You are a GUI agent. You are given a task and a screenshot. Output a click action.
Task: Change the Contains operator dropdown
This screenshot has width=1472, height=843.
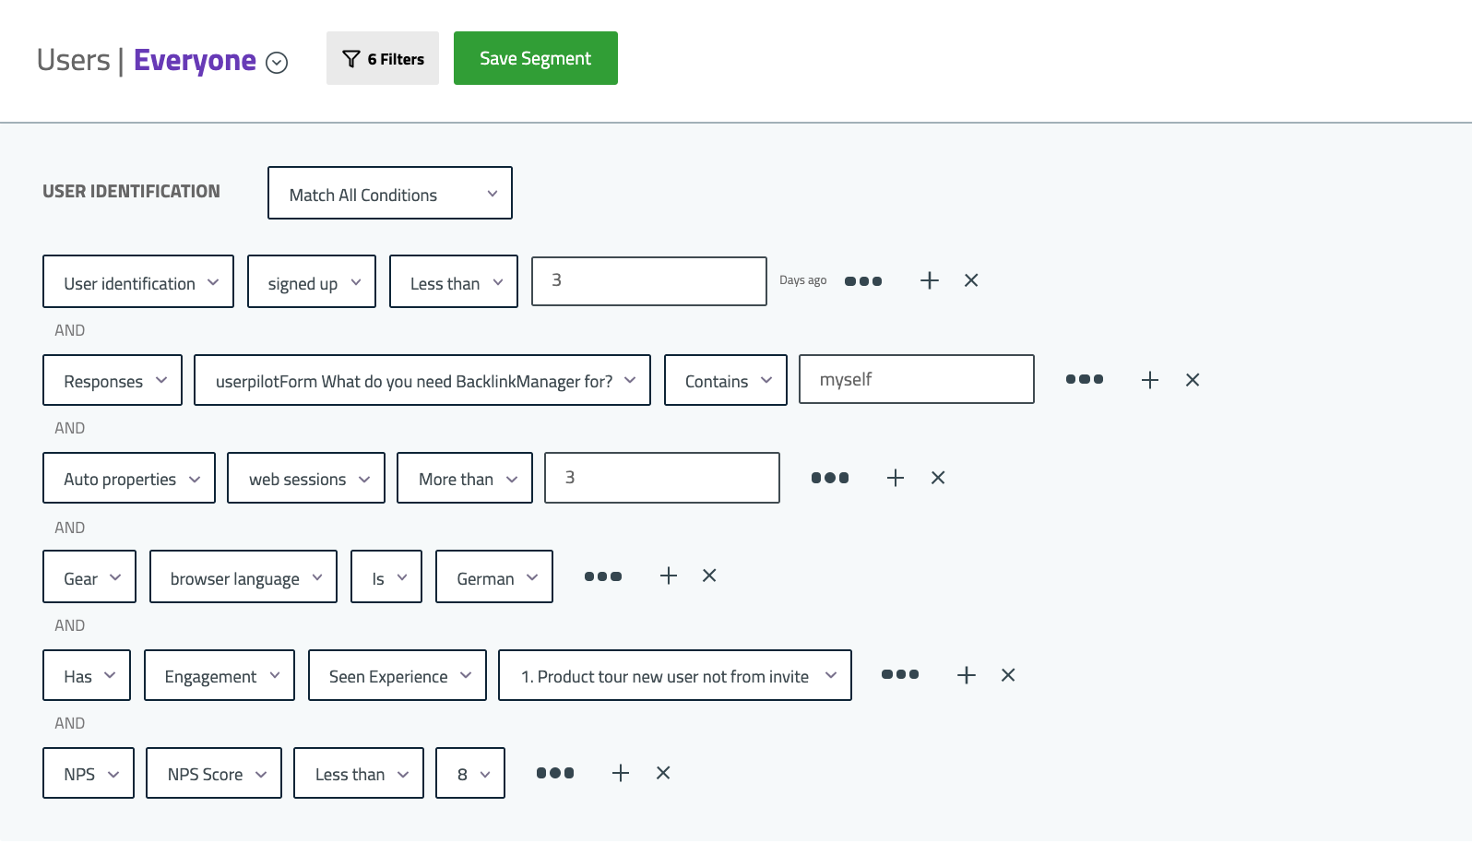(x=726, y=380)
